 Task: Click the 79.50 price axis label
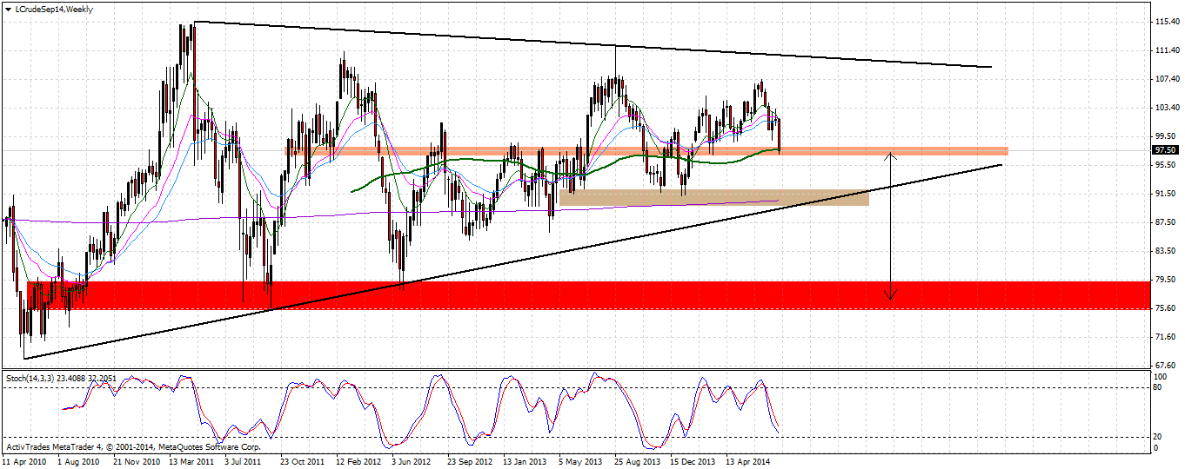(x=1166, y=280)
